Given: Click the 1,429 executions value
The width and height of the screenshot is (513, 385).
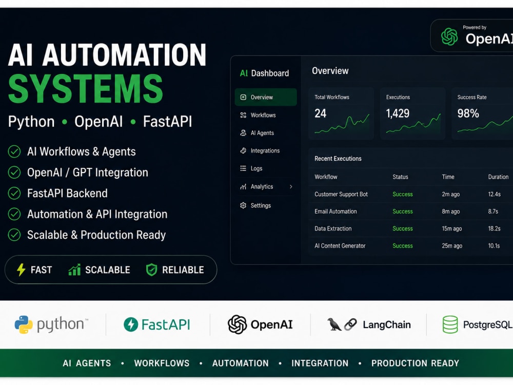Looking at the screenshot, I should [x=398, y=113].
